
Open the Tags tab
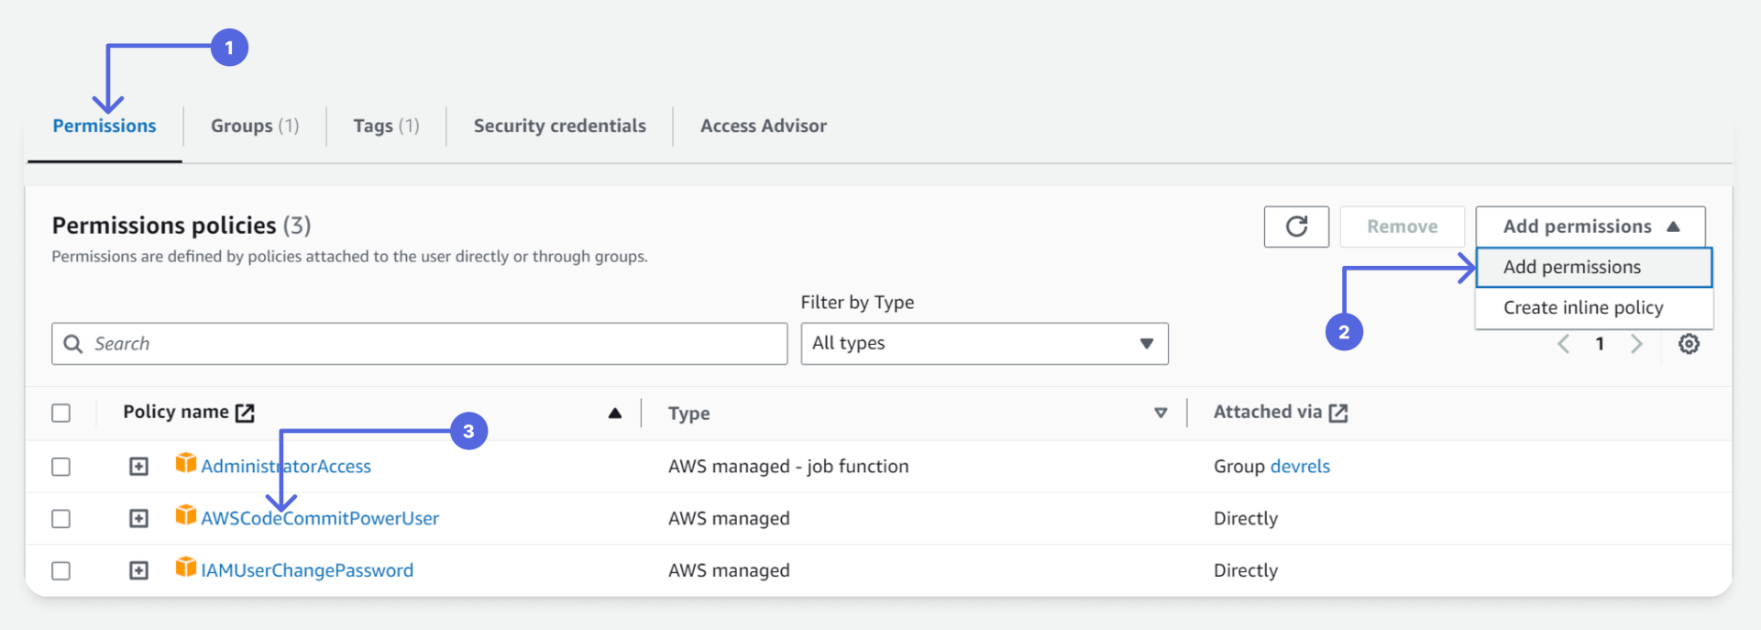386,126
